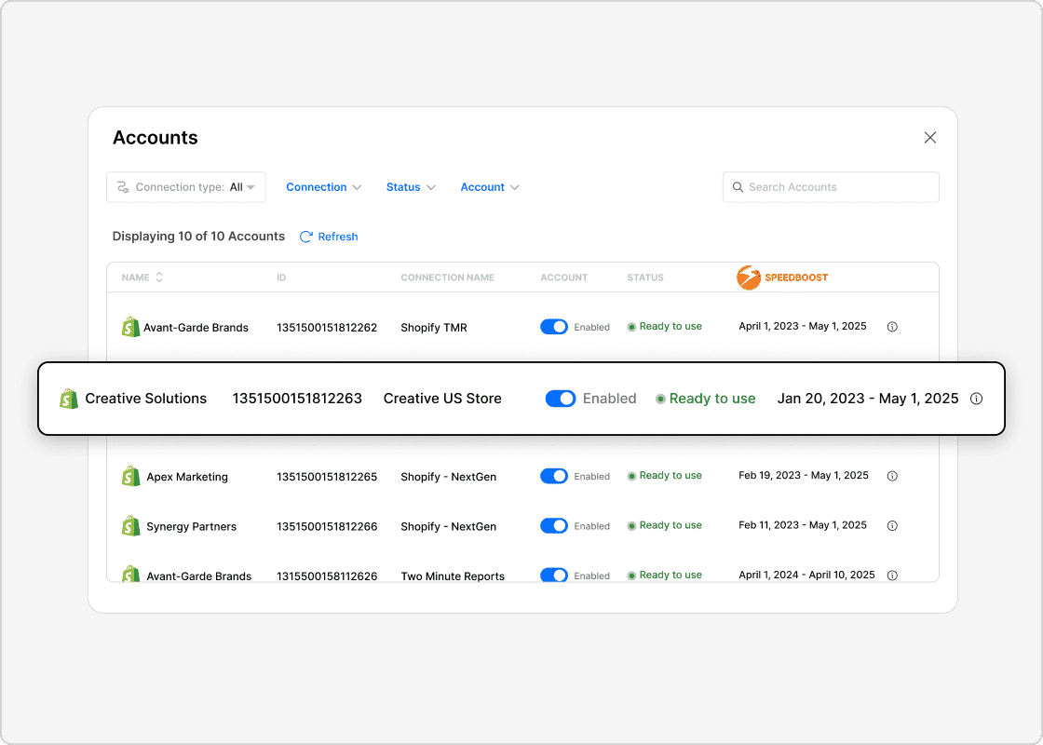
Task: Expand the Account filter dropdown
Action: [489, 187]
